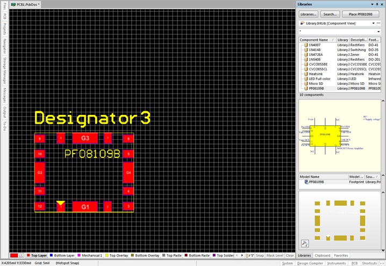Click the 1N4728A component icon
The height and width of the screenshot is (266, 386).
click(x=306, y=55)
